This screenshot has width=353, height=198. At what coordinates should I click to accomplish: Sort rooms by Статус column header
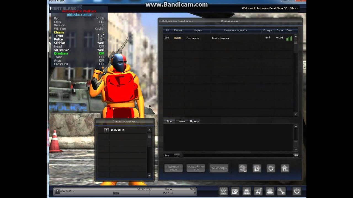click(x=268, y=30)
